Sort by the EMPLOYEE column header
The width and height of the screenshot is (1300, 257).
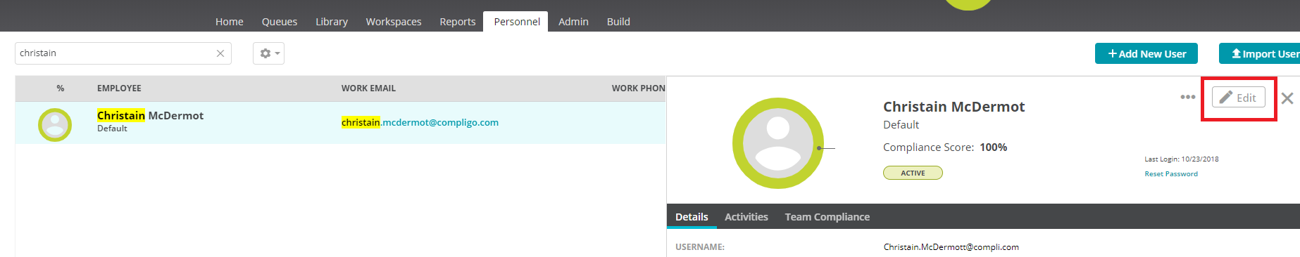pyautogui.click(x=119, y=88)
